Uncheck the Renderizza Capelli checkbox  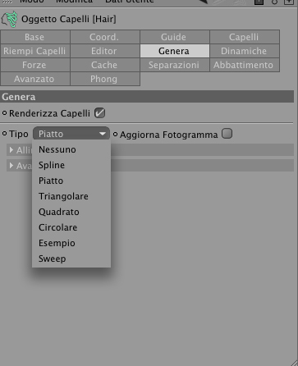(x=99, y=113)
